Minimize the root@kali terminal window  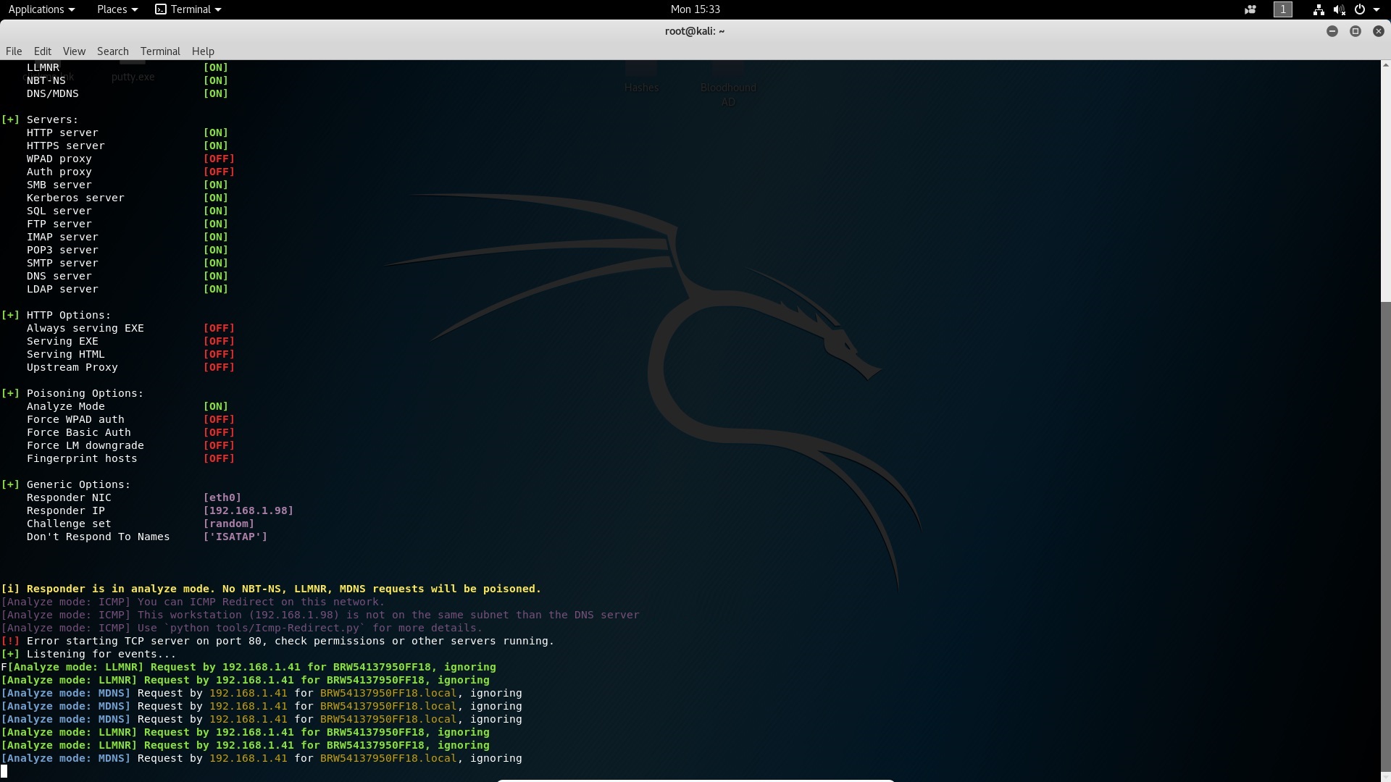click(1332, 31)
